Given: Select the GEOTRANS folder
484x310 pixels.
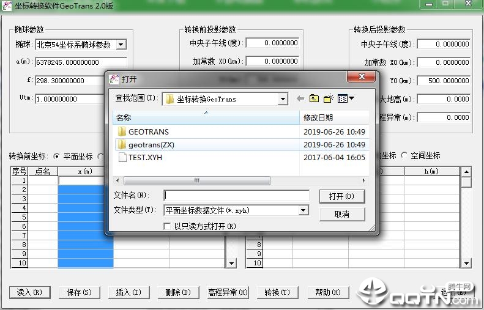Looking at the screenshot, I should (x=148, y=131).
